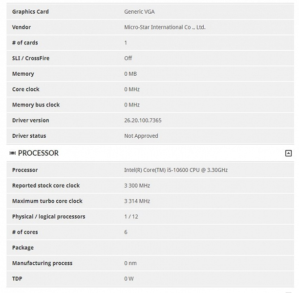Viewport: 299px width, 293px height.
Task: Click the 3 314 MHz turbo clock value
Action: [137, 201]
